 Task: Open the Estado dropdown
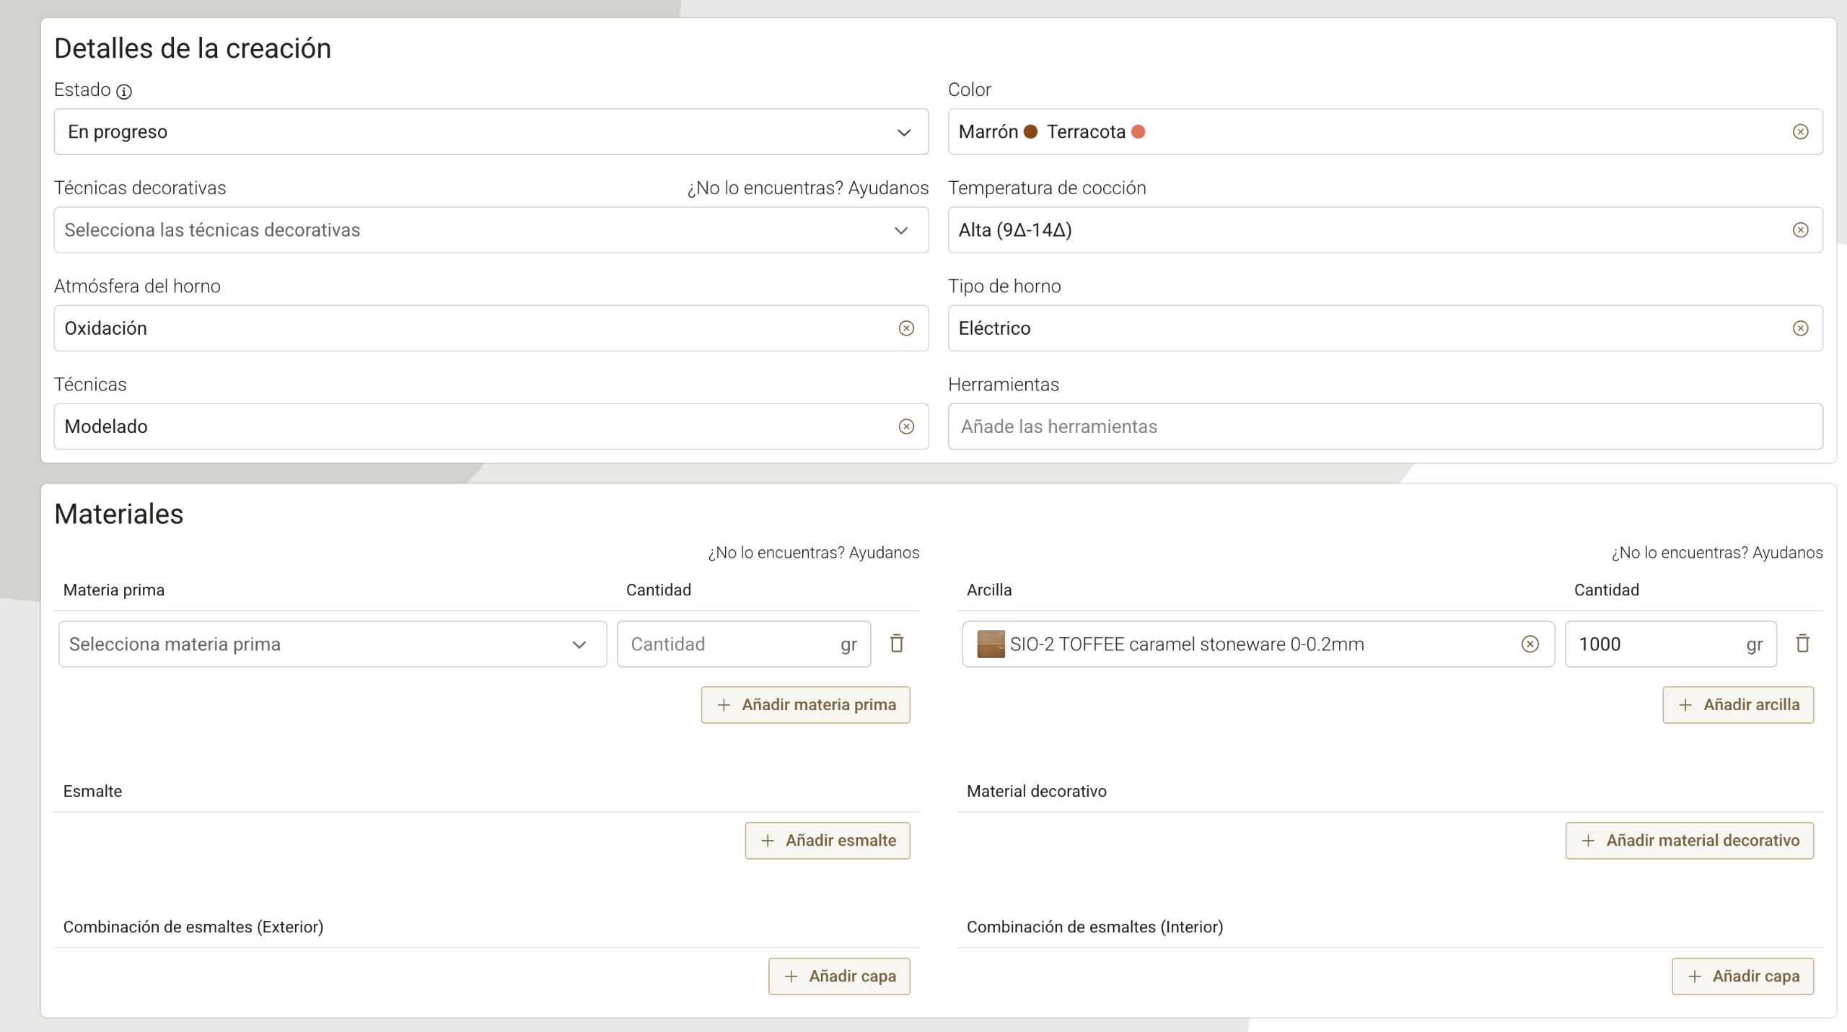(491, 132)
